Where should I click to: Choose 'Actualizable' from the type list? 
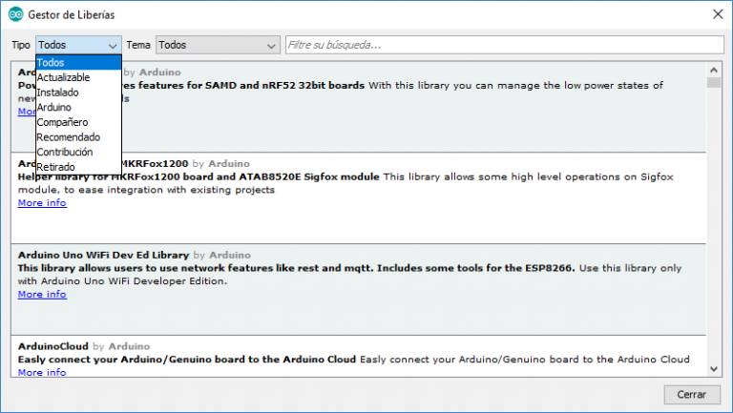coord(64,77)
